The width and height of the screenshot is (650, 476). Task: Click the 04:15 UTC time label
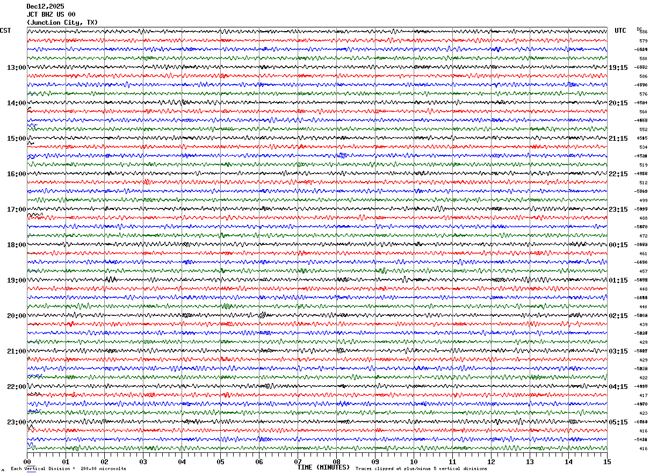pos(618,387)
